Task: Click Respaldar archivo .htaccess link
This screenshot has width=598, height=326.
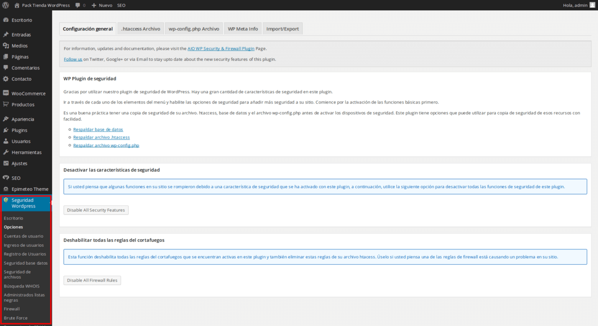Action: (x=102, y=137)
